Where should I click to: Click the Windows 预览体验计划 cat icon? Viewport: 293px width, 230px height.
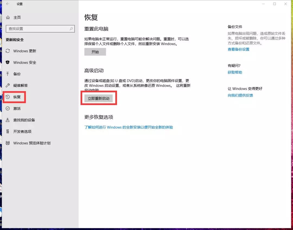coord(8,143)
